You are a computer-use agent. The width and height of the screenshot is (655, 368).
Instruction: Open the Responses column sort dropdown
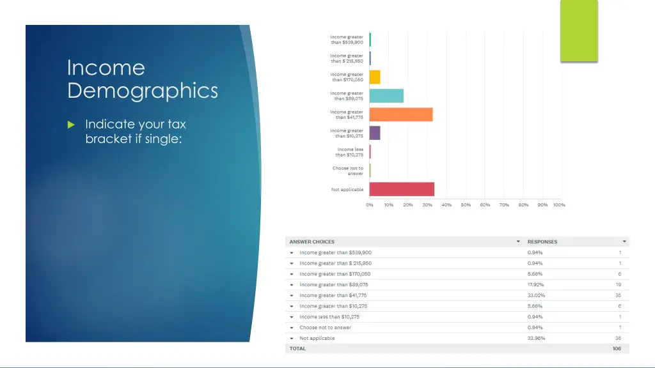point(624,241)
